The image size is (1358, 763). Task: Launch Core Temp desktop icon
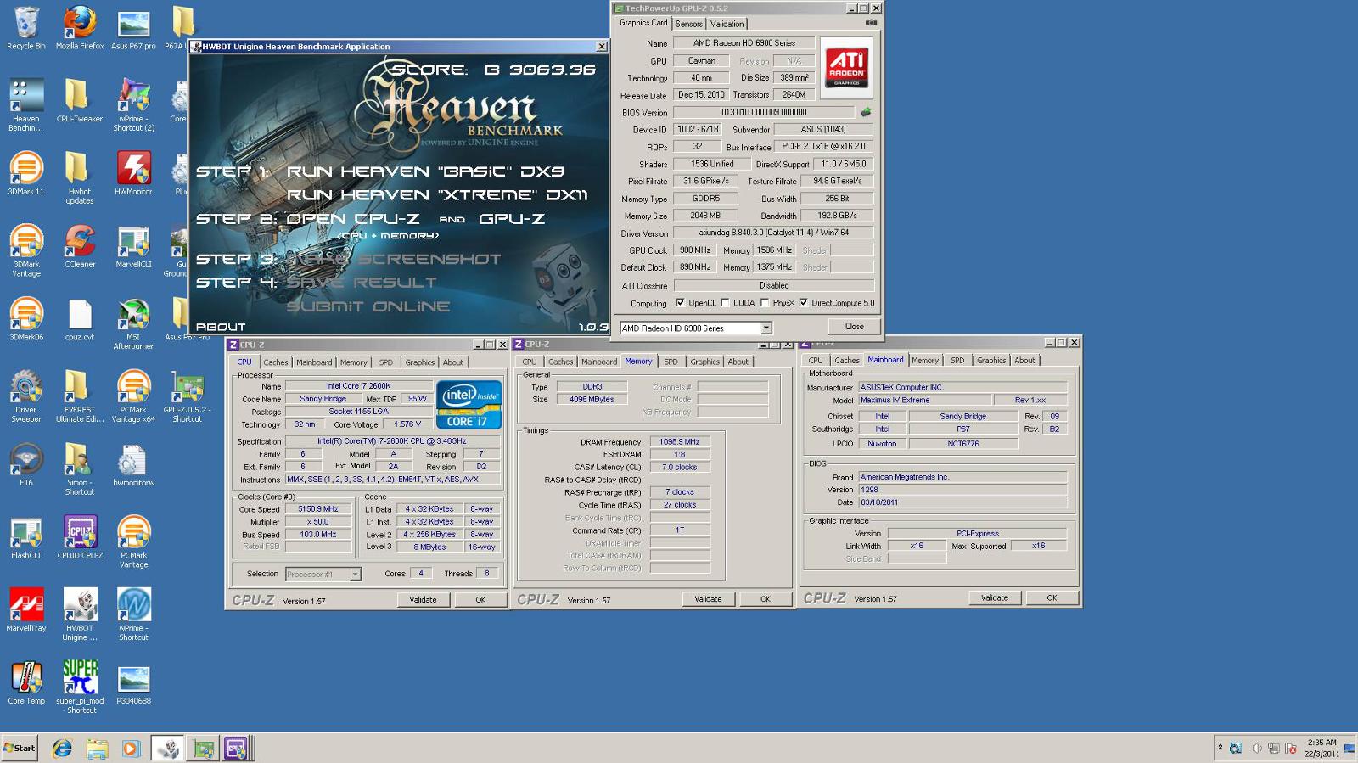coord(26,682)
